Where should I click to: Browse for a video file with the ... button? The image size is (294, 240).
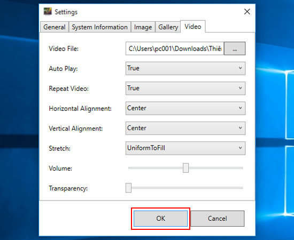(235, 49)
